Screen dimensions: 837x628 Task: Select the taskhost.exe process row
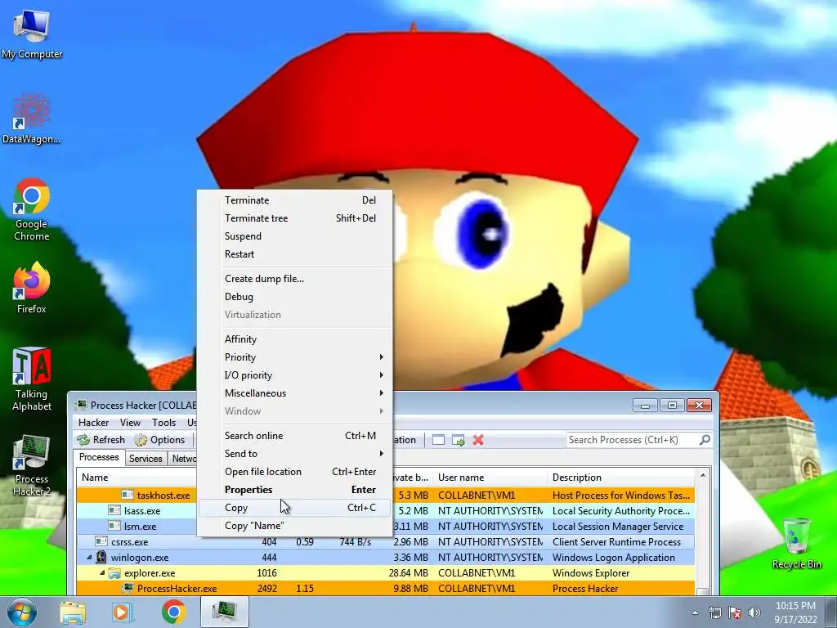[386, 496]
